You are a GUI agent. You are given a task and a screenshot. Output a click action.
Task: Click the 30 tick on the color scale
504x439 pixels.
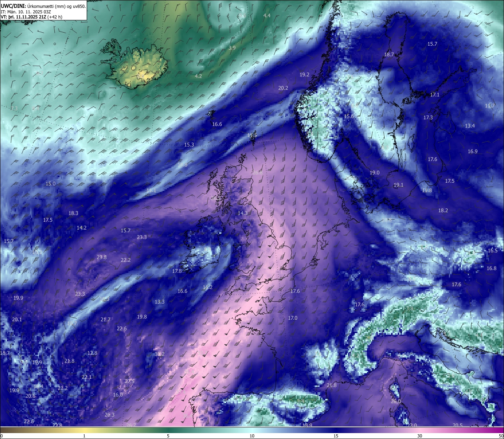(420, 436)
